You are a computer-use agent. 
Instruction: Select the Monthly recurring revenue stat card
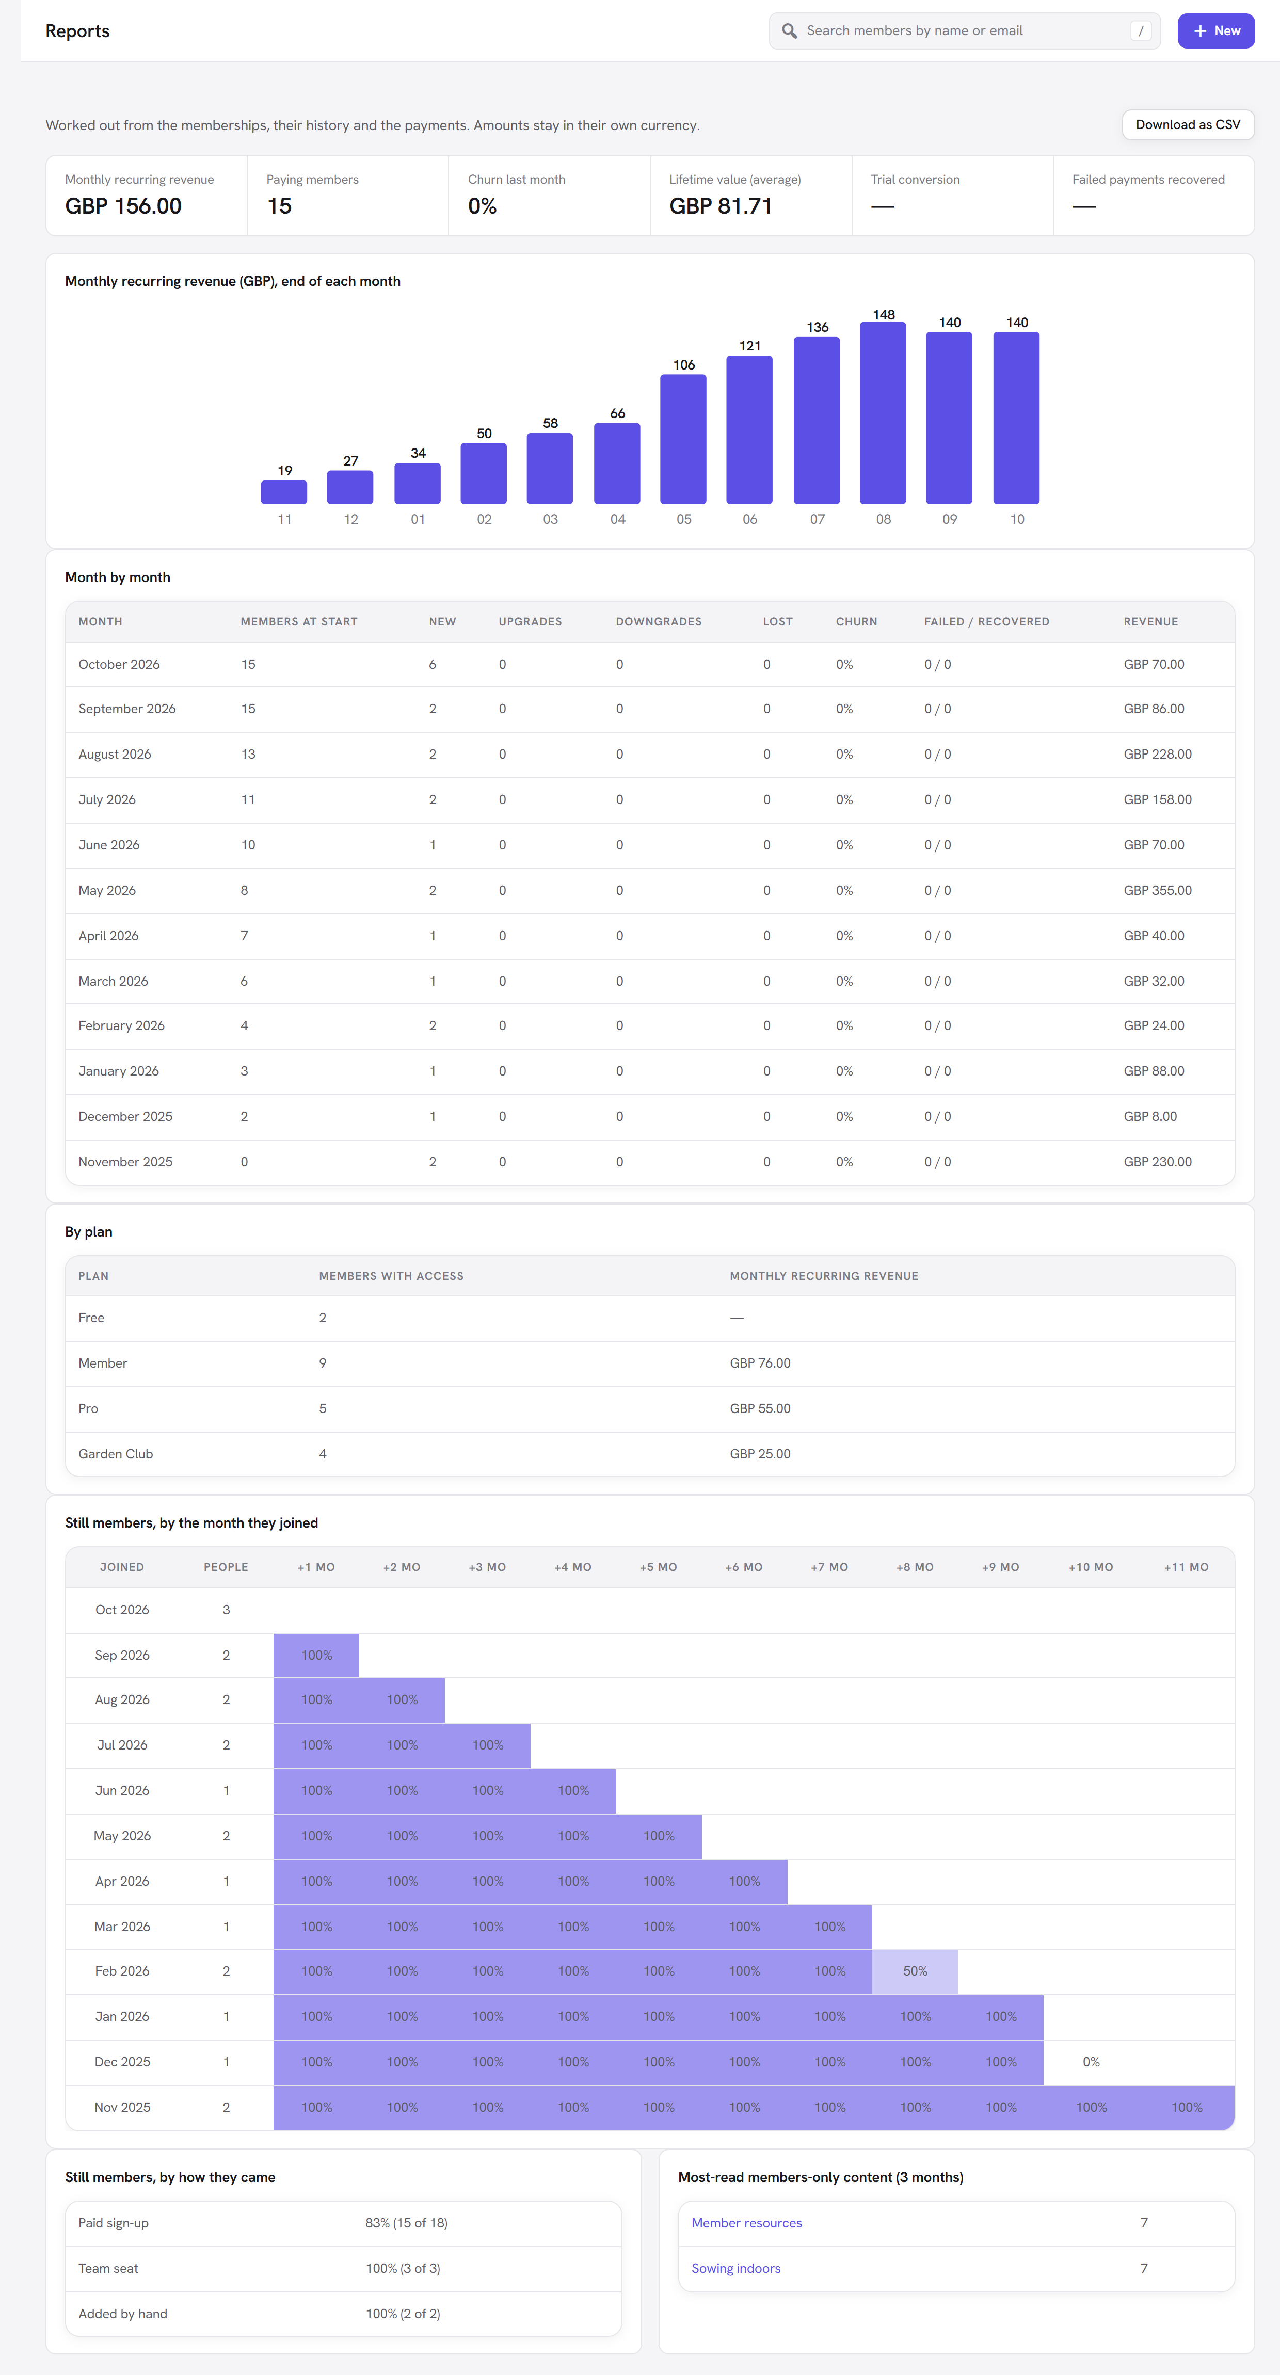coord(147,196)
